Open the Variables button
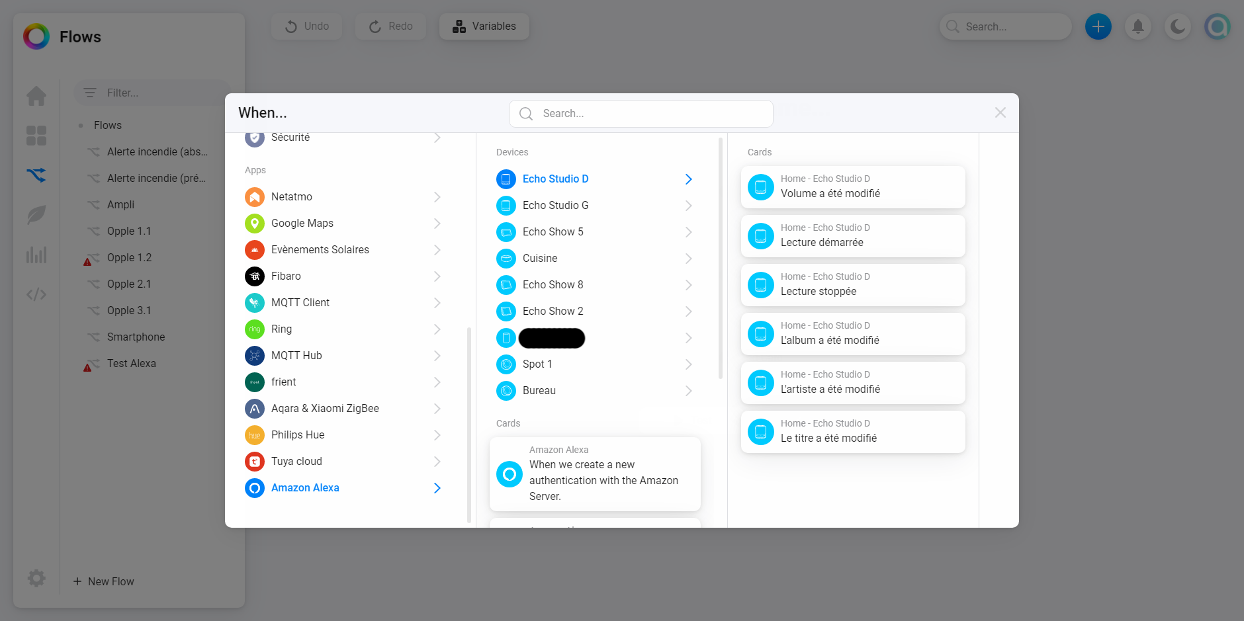The image size is (1244, 621). [x=484, y=26]
